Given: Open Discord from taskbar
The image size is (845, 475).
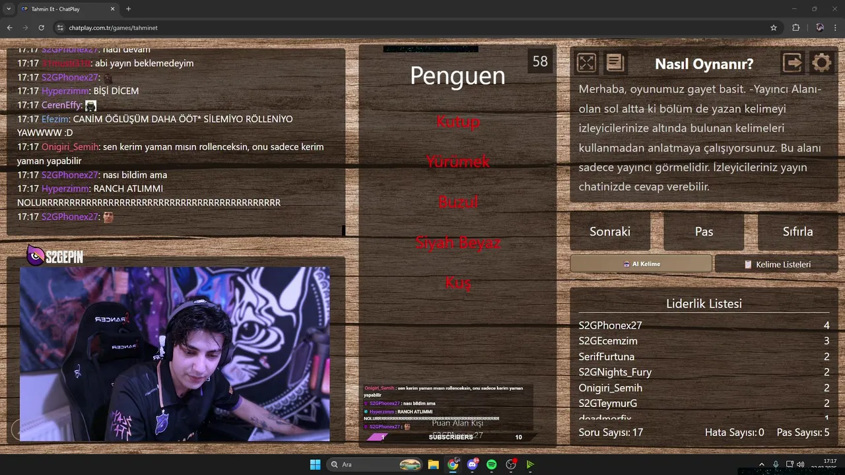Looking at the screenshot, I should click(472, 464).
